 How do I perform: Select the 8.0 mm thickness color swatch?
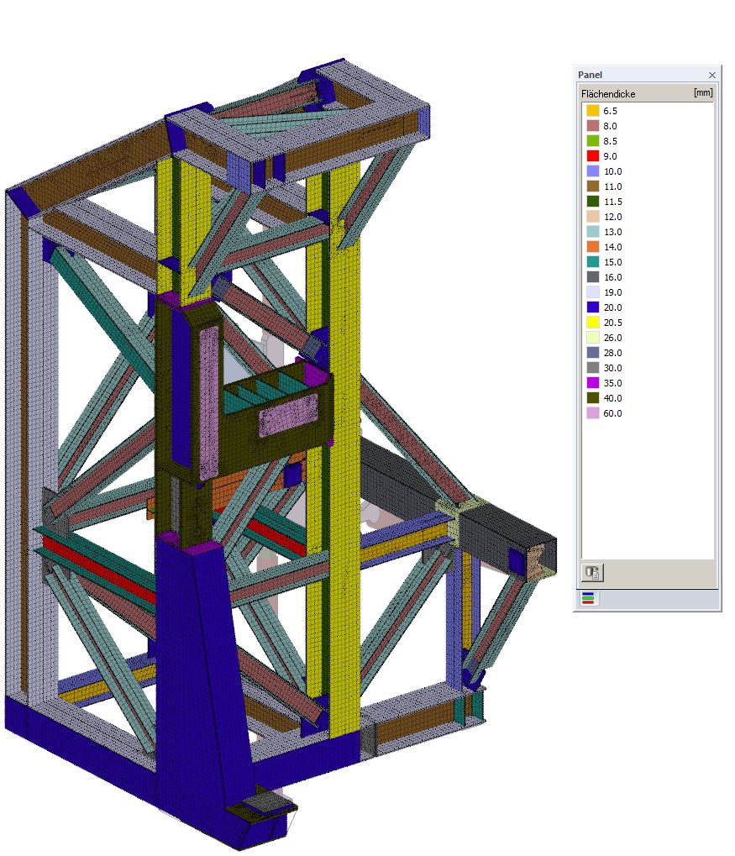click(593, 126)
